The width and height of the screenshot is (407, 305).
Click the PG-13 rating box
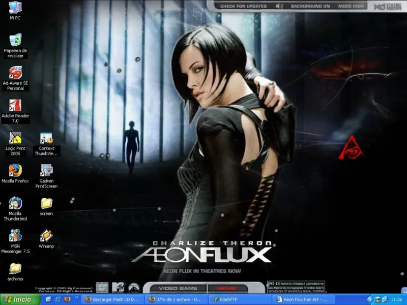point(296,287)
